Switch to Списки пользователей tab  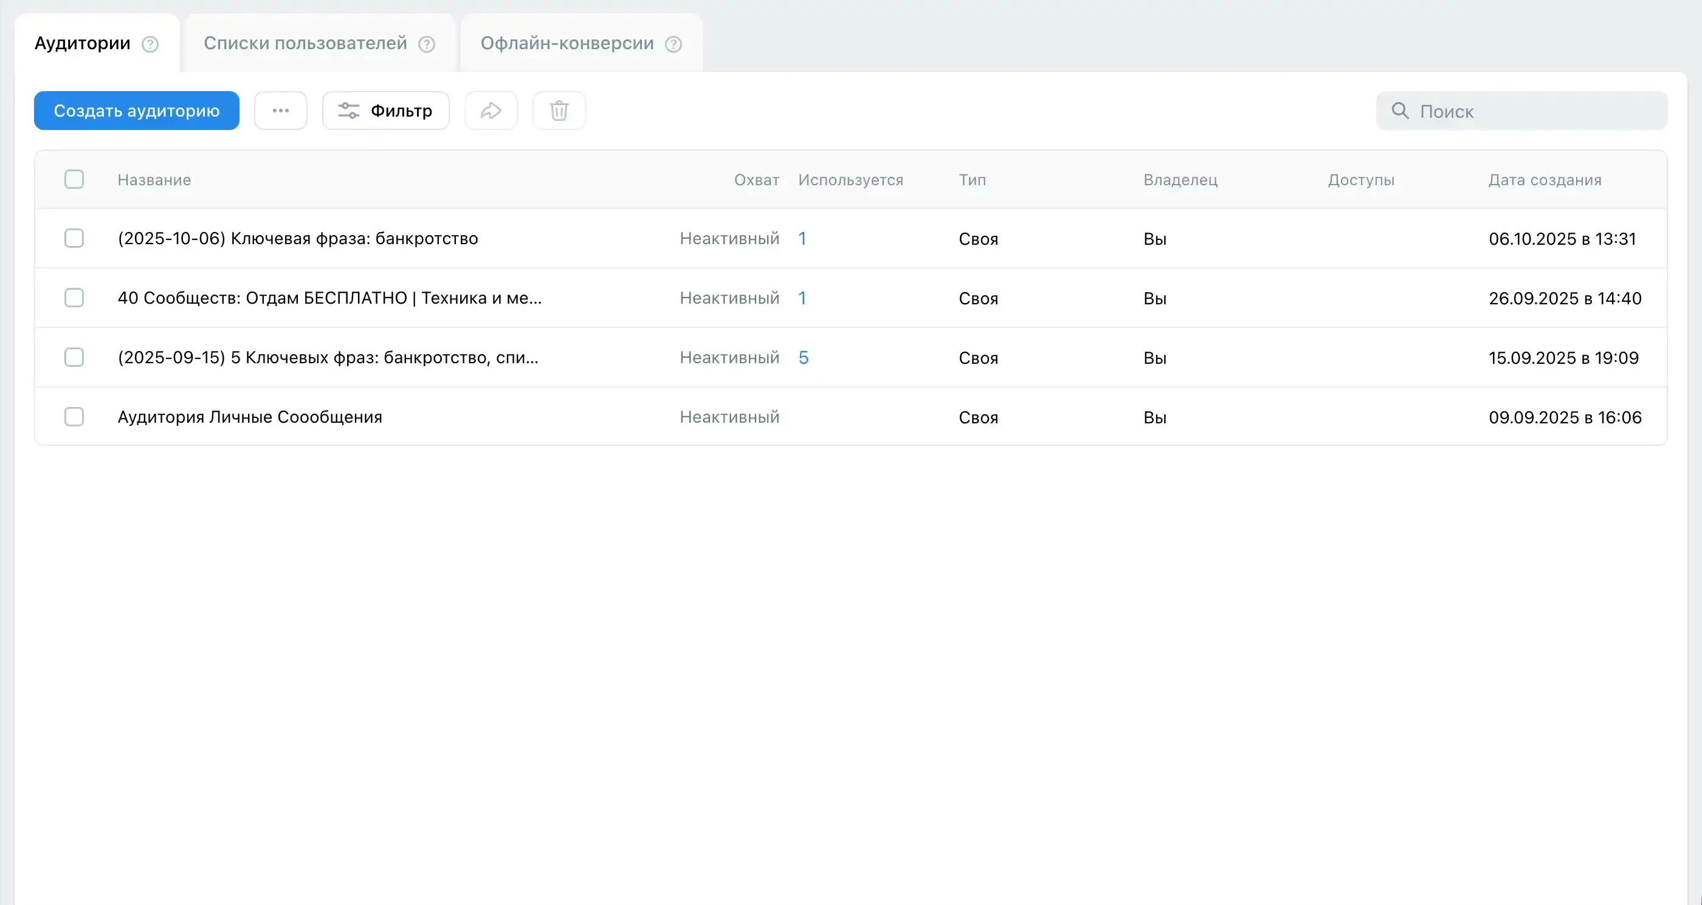(x=305, y=44)
